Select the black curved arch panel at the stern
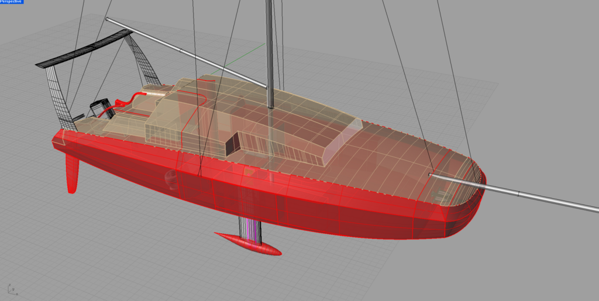599x301 pixels. (x=84, y=49)
